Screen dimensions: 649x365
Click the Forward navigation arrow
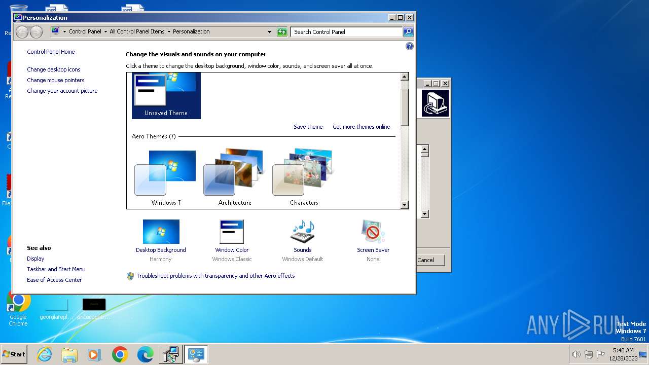(36, 32)
